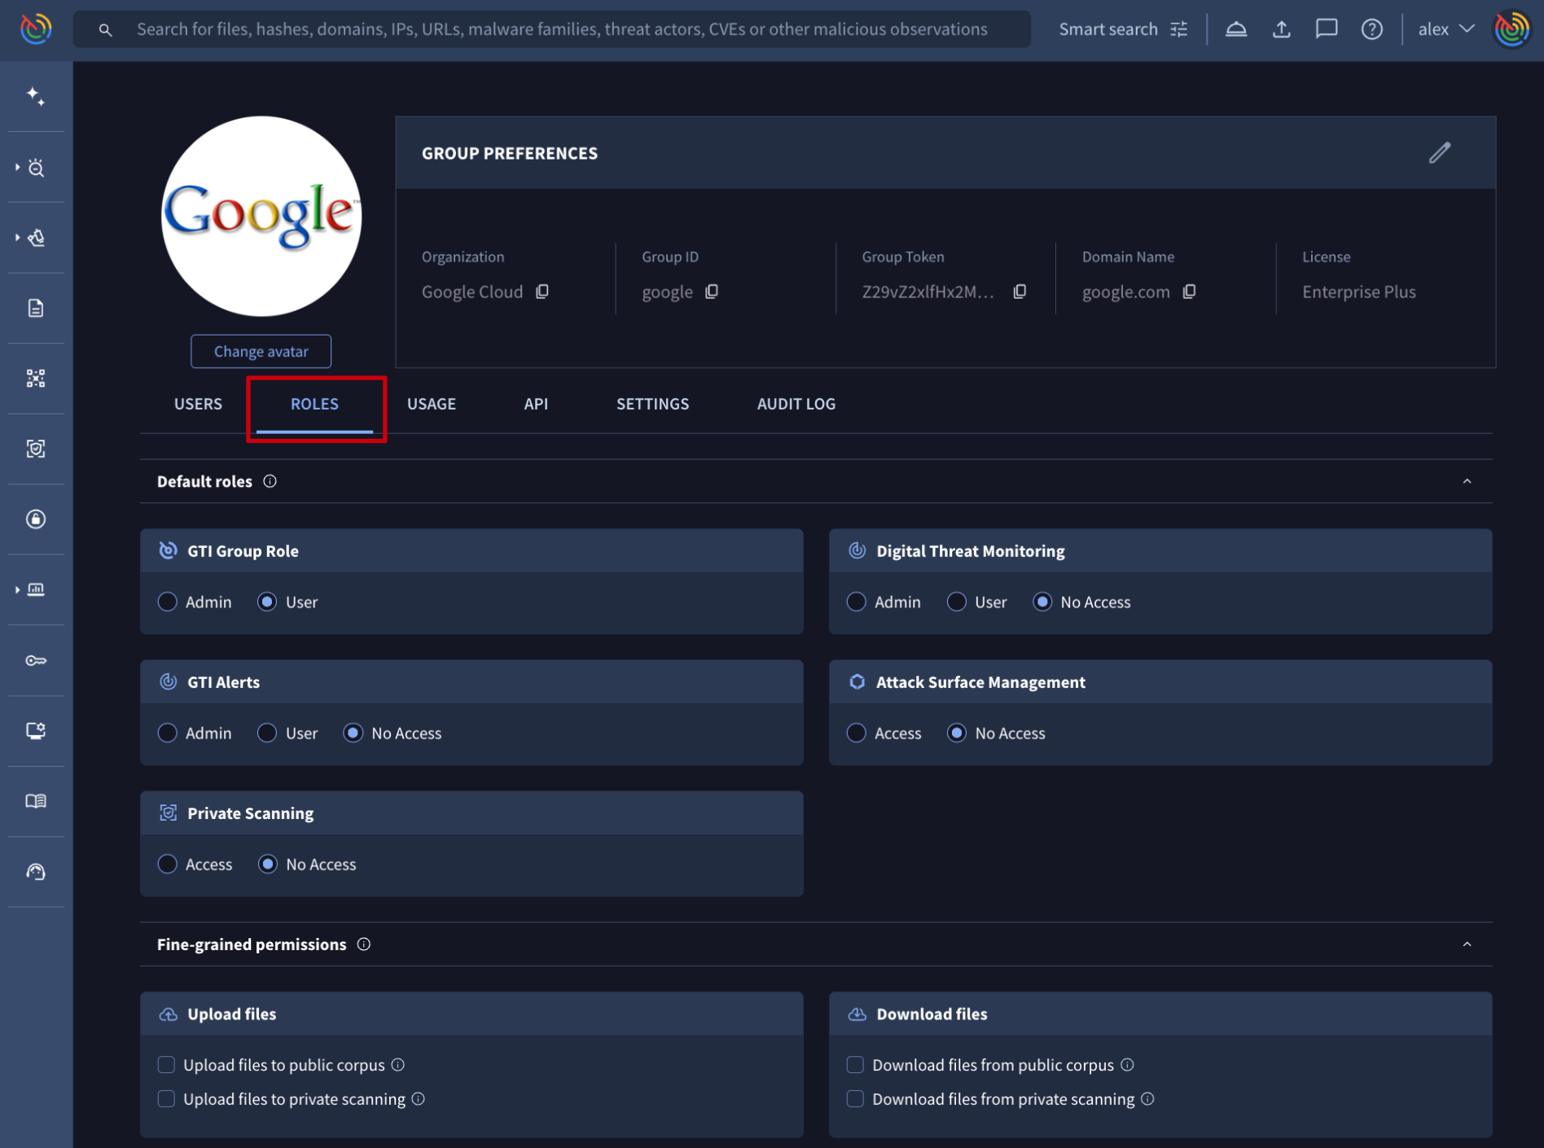This screenshot has height=1148, width=1544.
Task: Open the monitor settings icon in sidebar
Action: click(36, 730)
